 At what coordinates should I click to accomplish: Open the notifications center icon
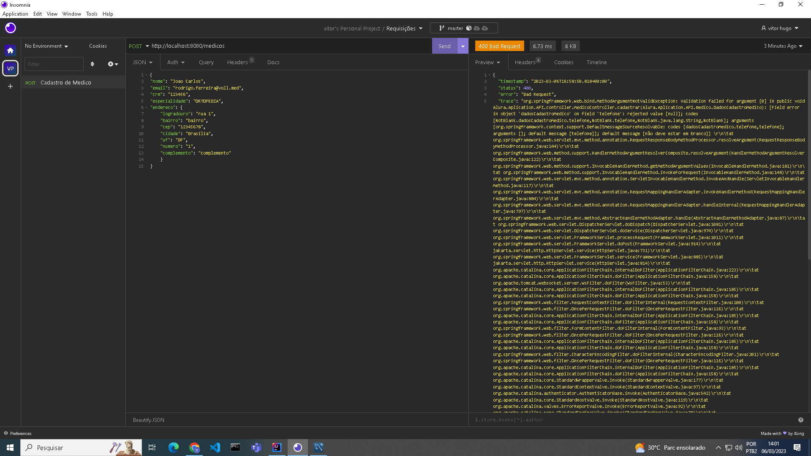tap(797, 448)
